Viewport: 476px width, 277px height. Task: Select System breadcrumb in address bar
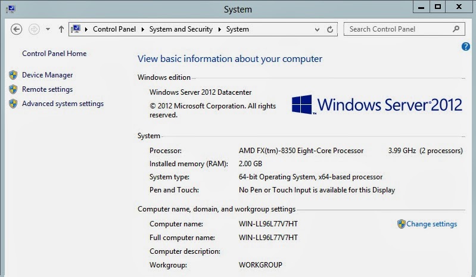(x=237, y=29)
